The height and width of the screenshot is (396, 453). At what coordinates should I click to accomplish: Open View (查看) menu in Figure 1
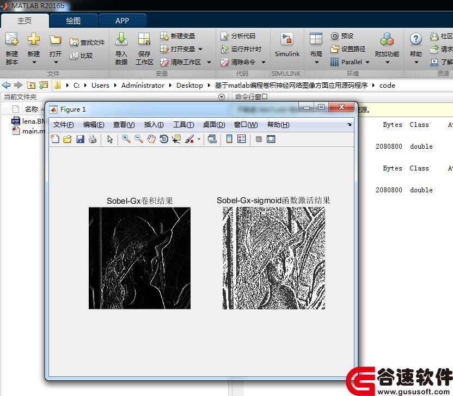coord(124,125)
